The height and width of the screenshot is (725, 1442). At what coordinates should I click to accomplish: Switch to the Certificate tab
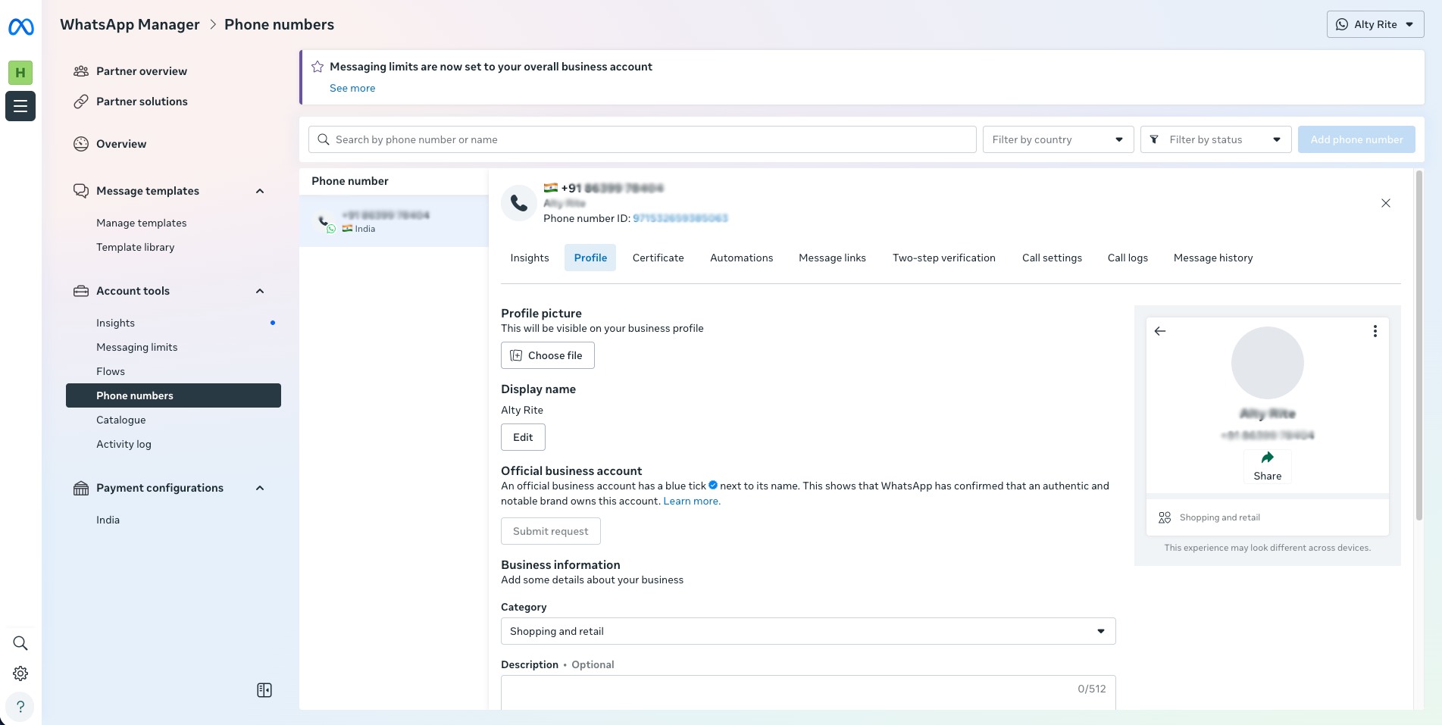(x=658, y=258)
